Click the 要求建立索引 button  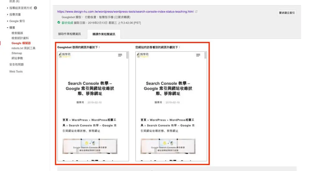tap(287, 13)
